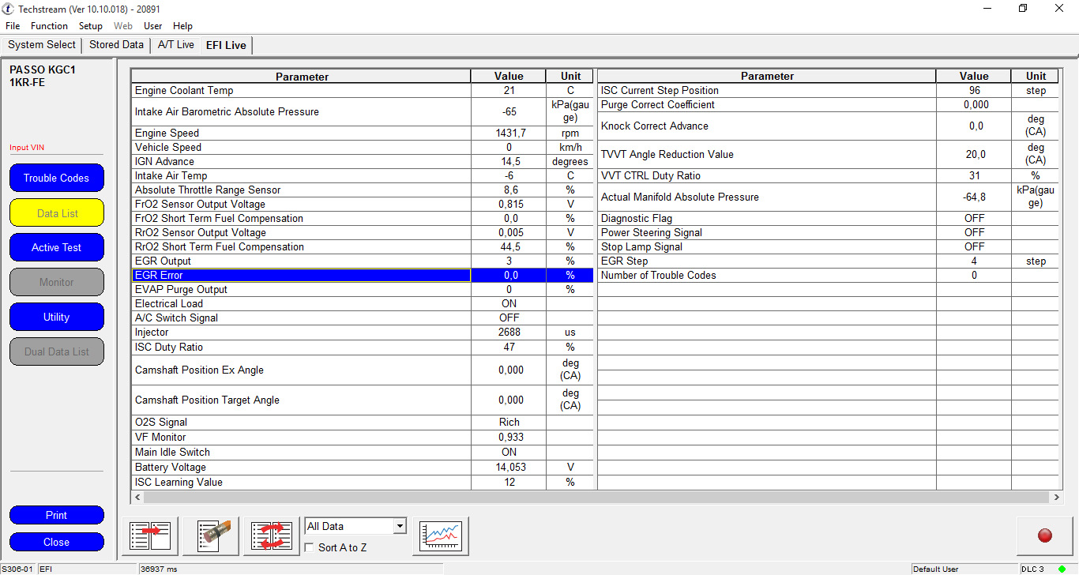
Task: Click the Active Test button
Action: click(57, 247)
